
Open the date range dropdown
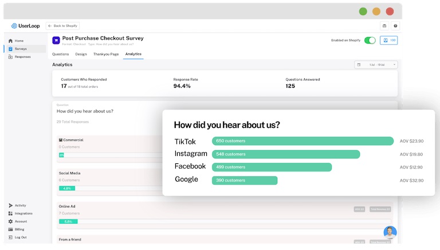[376, 65]
